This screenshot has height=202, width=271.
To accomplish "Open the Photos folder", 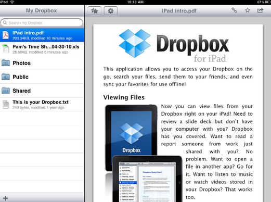I will pyautogui.click(x=42, y=63).
